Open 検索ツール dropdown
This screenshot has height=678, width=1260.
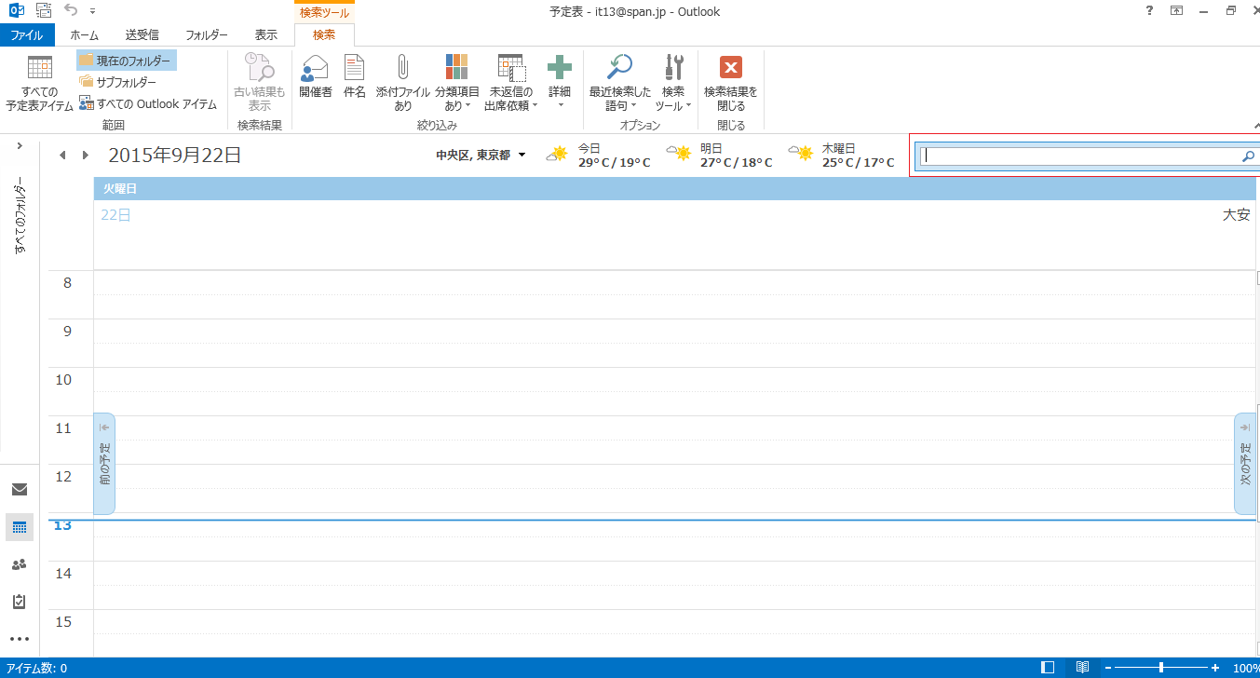[673, 83]
